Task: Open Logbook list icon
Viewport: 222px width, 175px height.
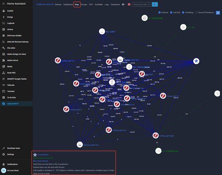Action: point(4,23)
